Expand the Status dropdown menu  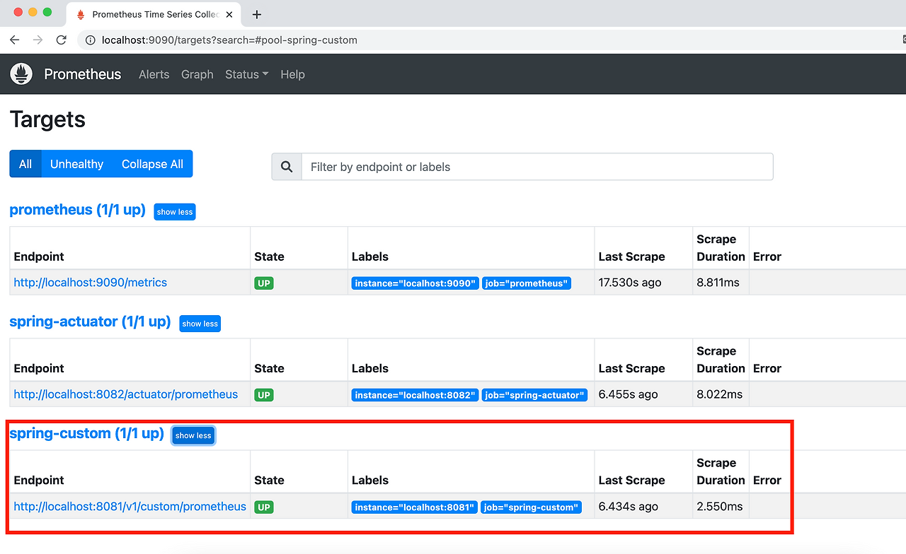point(246,74)
